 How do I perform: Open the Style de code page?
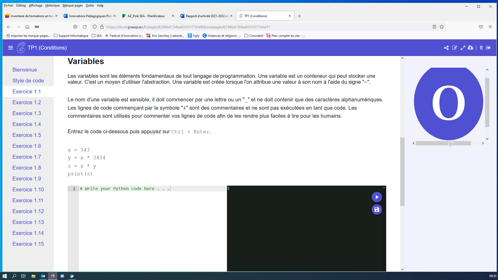point(28,81)
